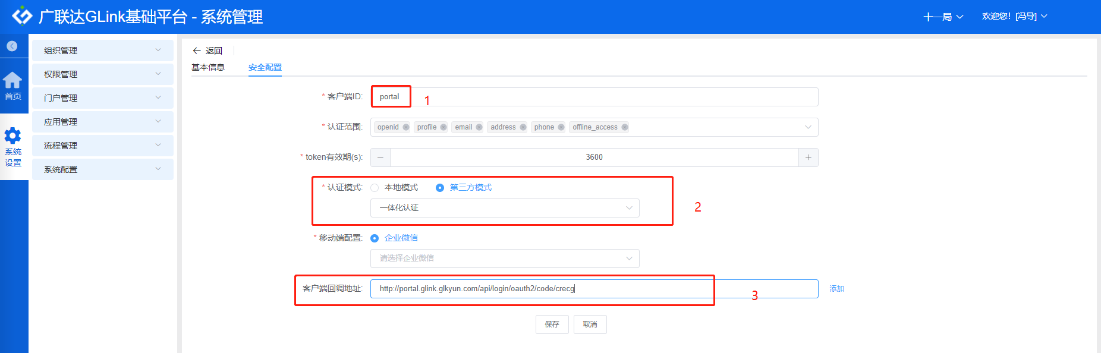Switch to the 基本信息 tab

pyautogui.click(x=208, y=67)
